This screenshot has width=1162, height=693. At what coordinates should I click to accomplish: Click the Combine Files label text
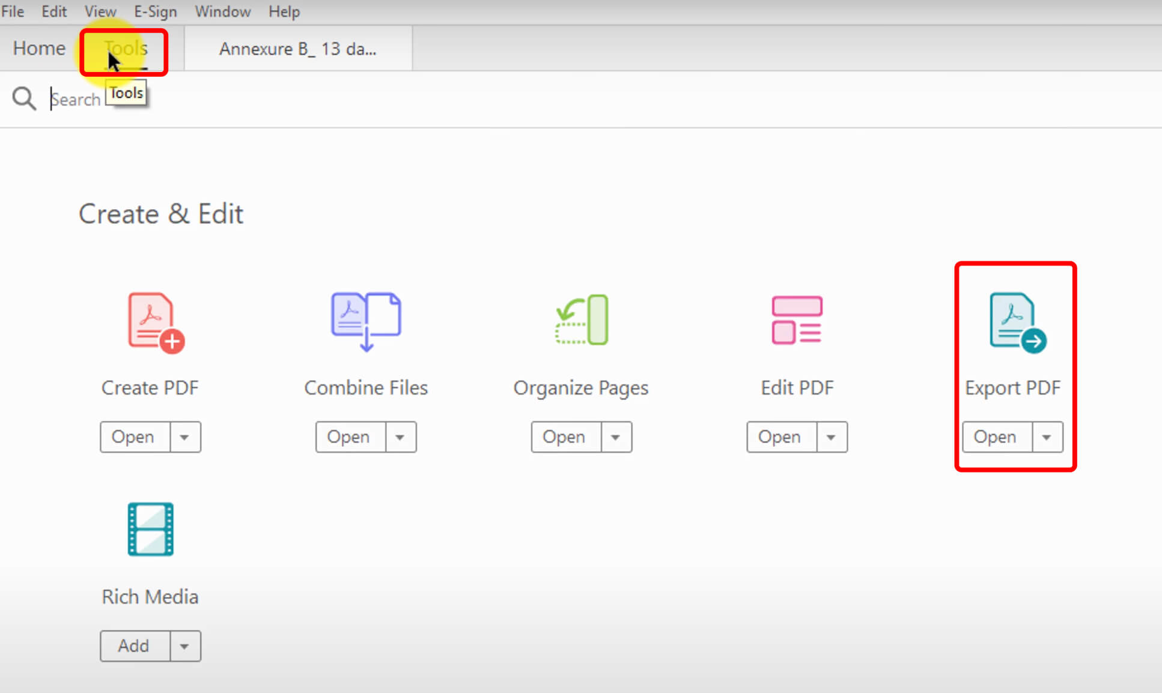pos(366,387)
